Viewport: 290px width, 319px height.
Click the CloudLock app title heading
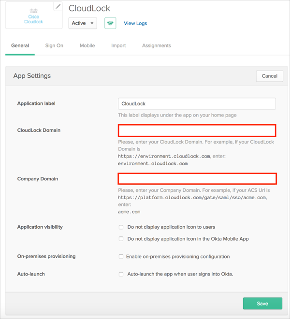pyautogui.click(x=89, y=8)
